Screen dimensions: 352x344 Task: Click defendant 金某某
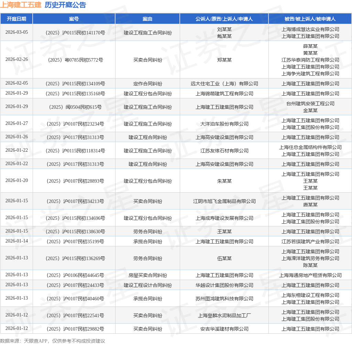pyautogui.click(x=310, y=110)
